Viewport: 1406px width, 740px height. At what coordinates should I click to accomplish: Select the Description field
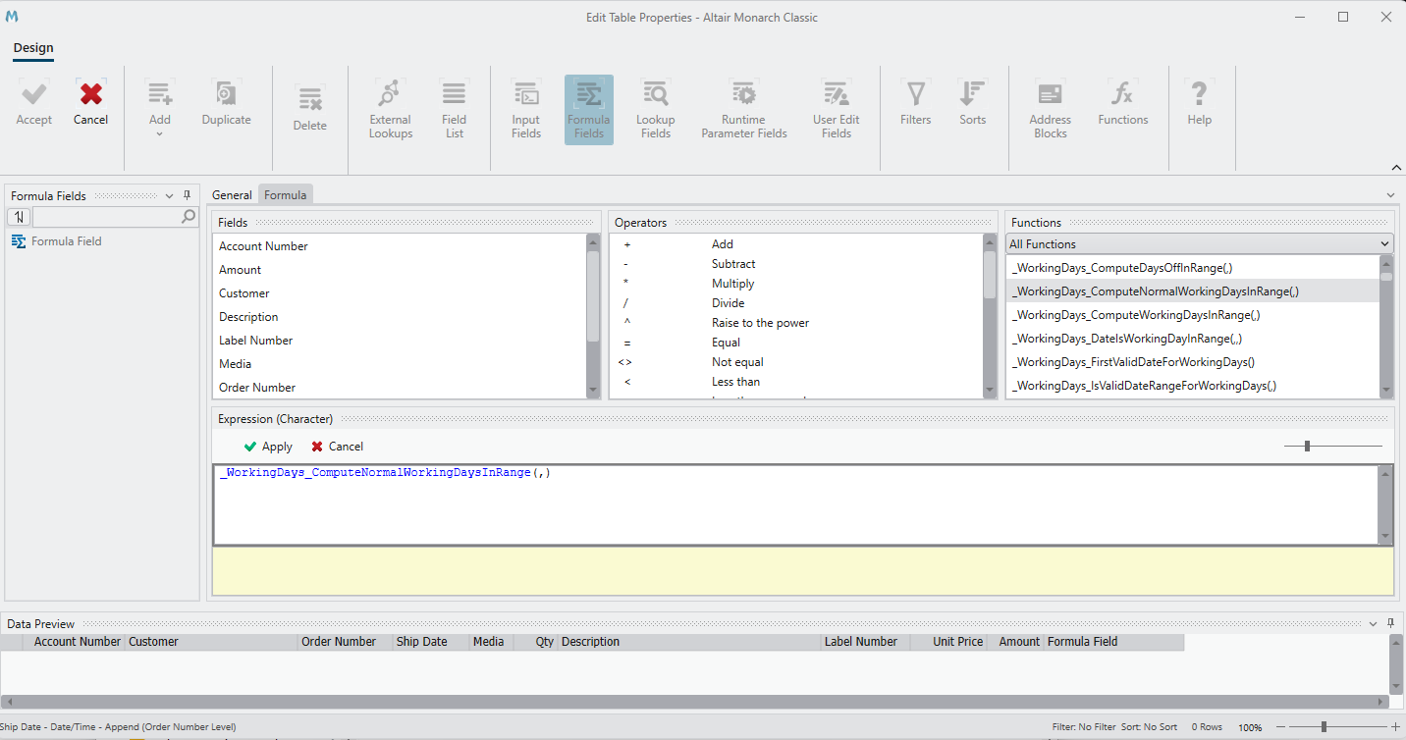[x=248, y=317]
